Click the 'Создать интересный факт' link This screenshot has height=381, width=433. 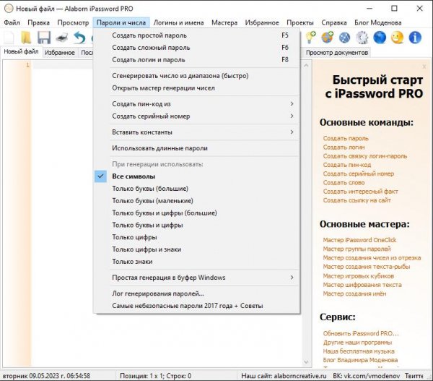coord(360,191)
